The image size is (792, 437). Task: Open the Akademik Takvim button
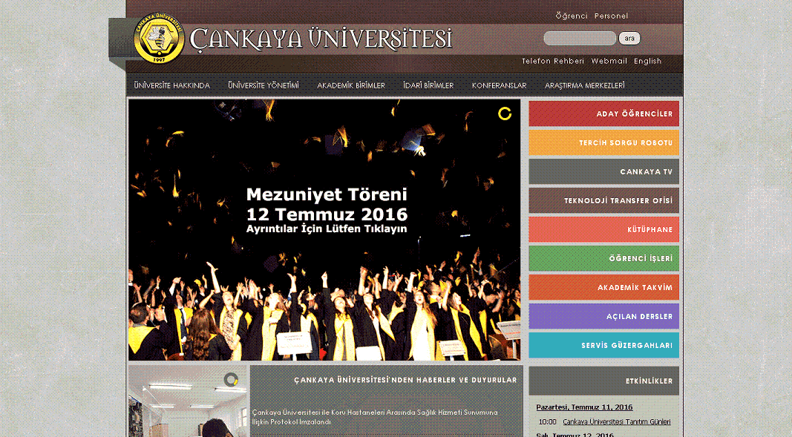click(x=603, y=287)
